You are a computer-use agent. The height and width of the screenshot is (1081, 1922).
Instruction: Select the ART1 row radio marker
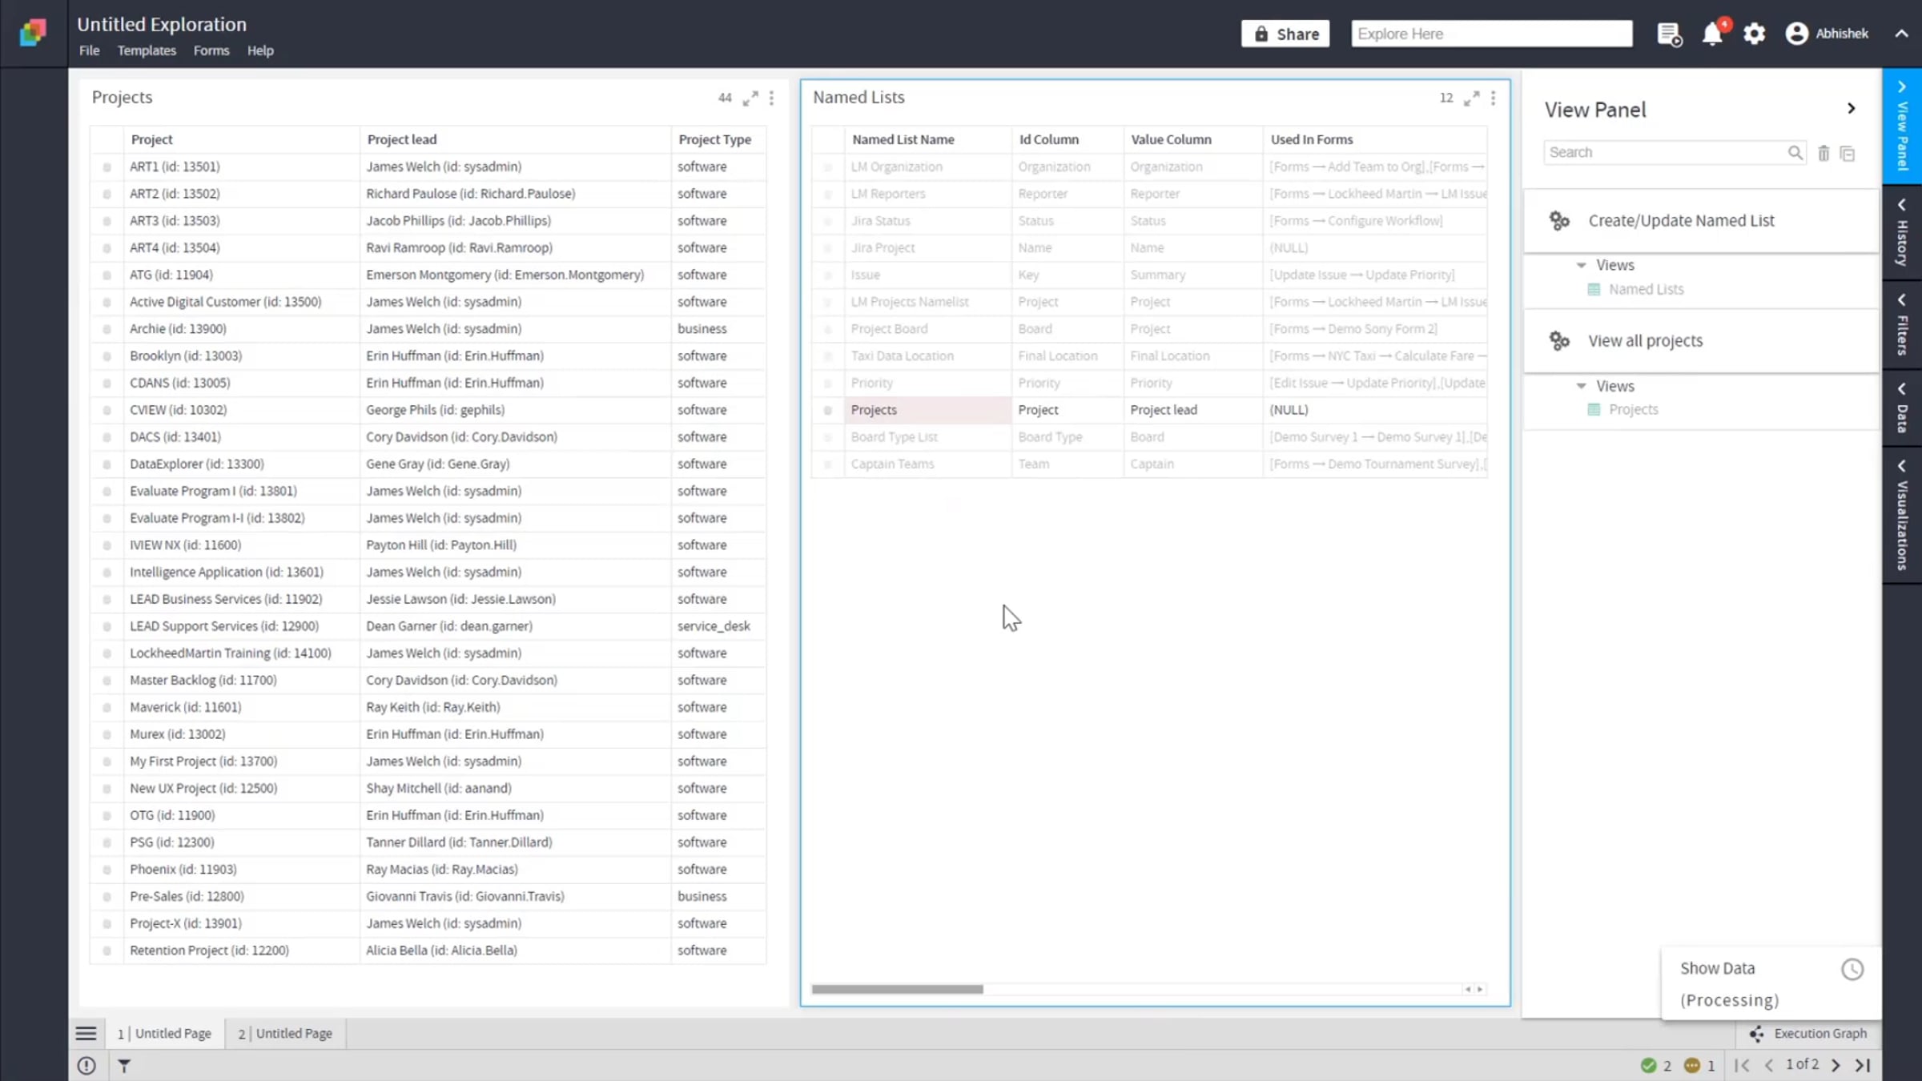pyautogui.click(x=107, y=167)
